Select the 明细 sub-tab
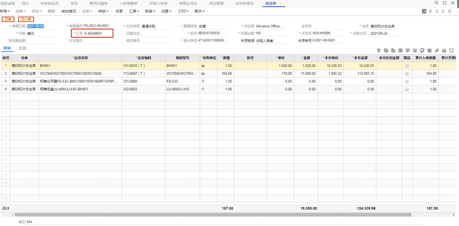Image resolution: width=459 pixels, height=226 pixels. coord(7,48)
